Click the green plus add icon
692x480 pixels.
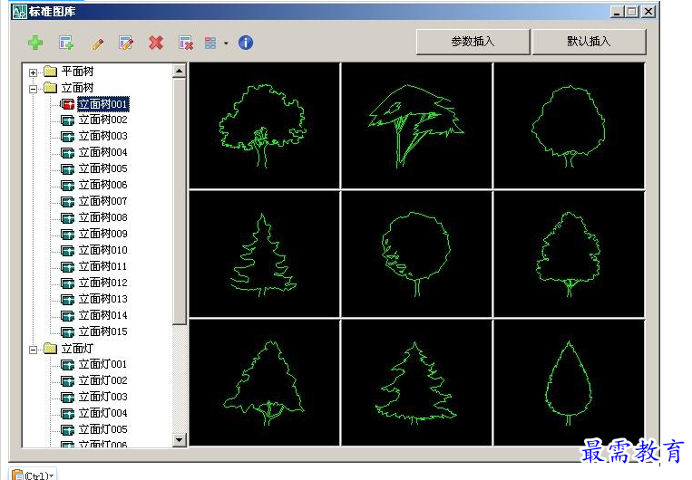pos(35,43)
